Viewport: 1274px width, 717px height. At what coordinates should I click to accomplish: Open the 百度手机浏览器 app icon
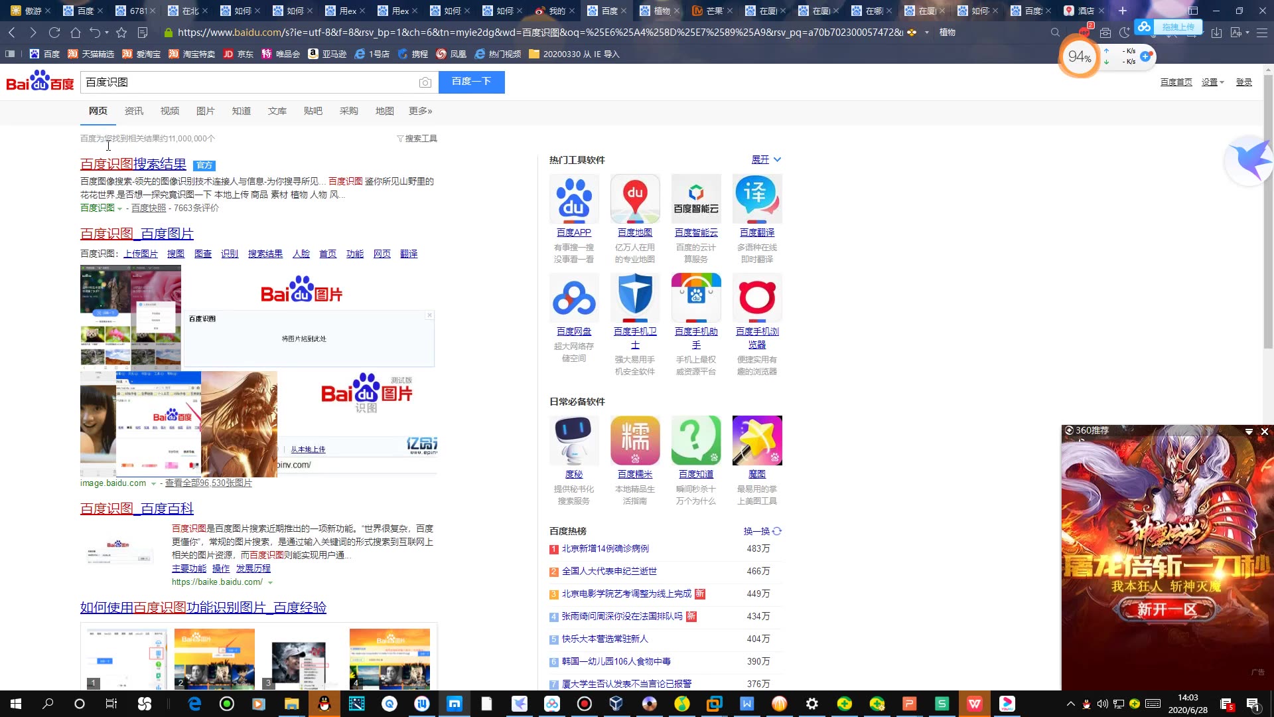point(757,298)
